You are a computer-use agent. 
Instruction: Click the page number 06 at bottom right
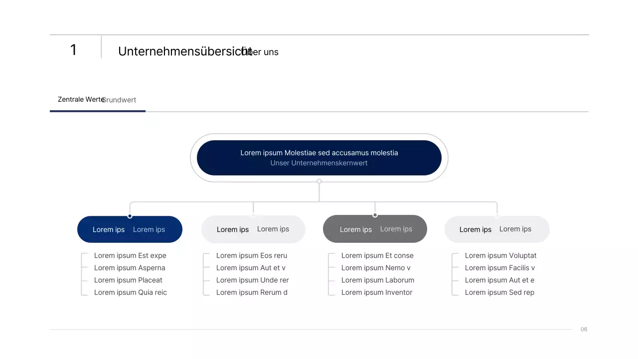pos(584,329)
